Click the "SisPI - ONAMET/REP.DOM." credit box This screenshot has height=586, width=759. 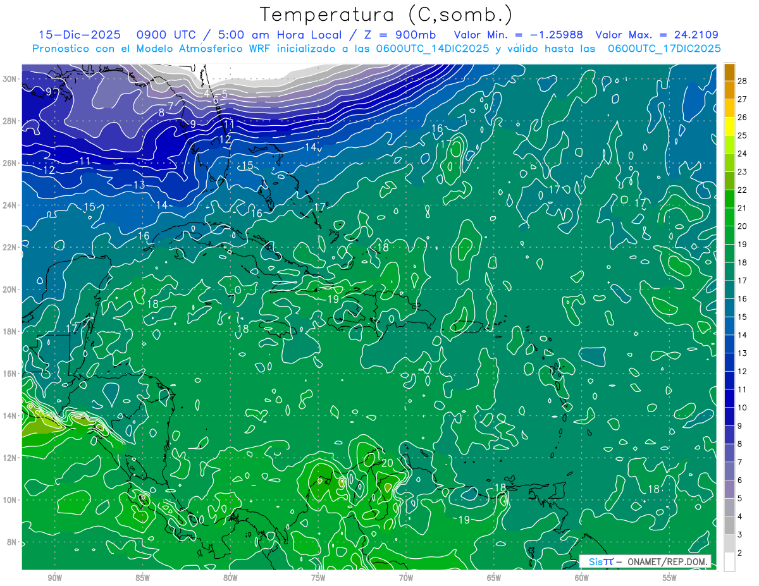click(x=645, y=561)
